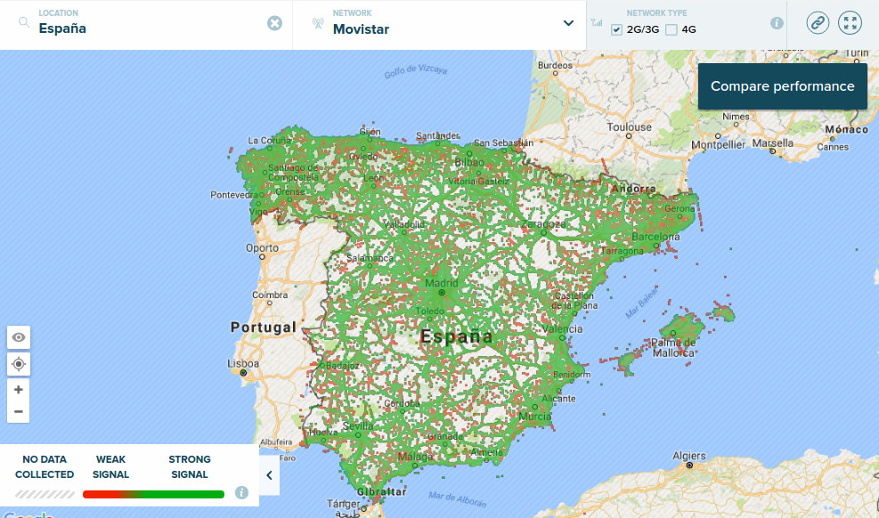Open the signal legend info icon
Viewport: 879px width, 518px height.
(241, 493)
